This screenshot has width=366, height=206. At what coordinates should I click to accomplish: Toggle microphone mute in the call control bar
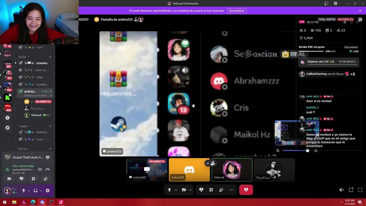point(170,190)
